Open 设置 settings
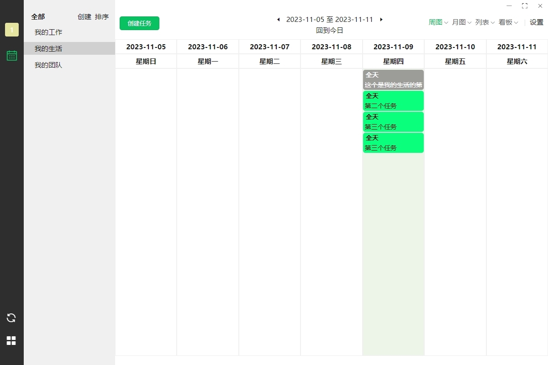The height and width of the screenshot is (365, 548). [537, 22]
